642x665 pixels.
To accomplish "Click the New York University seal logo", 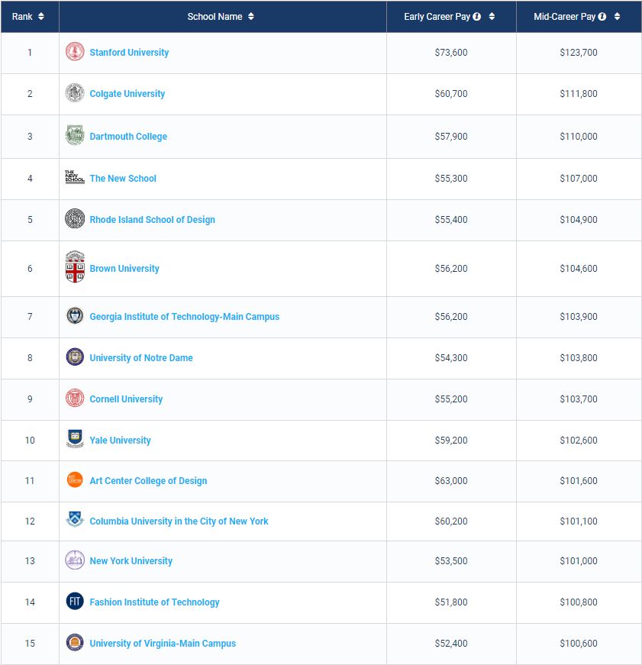I will point(75,560).
